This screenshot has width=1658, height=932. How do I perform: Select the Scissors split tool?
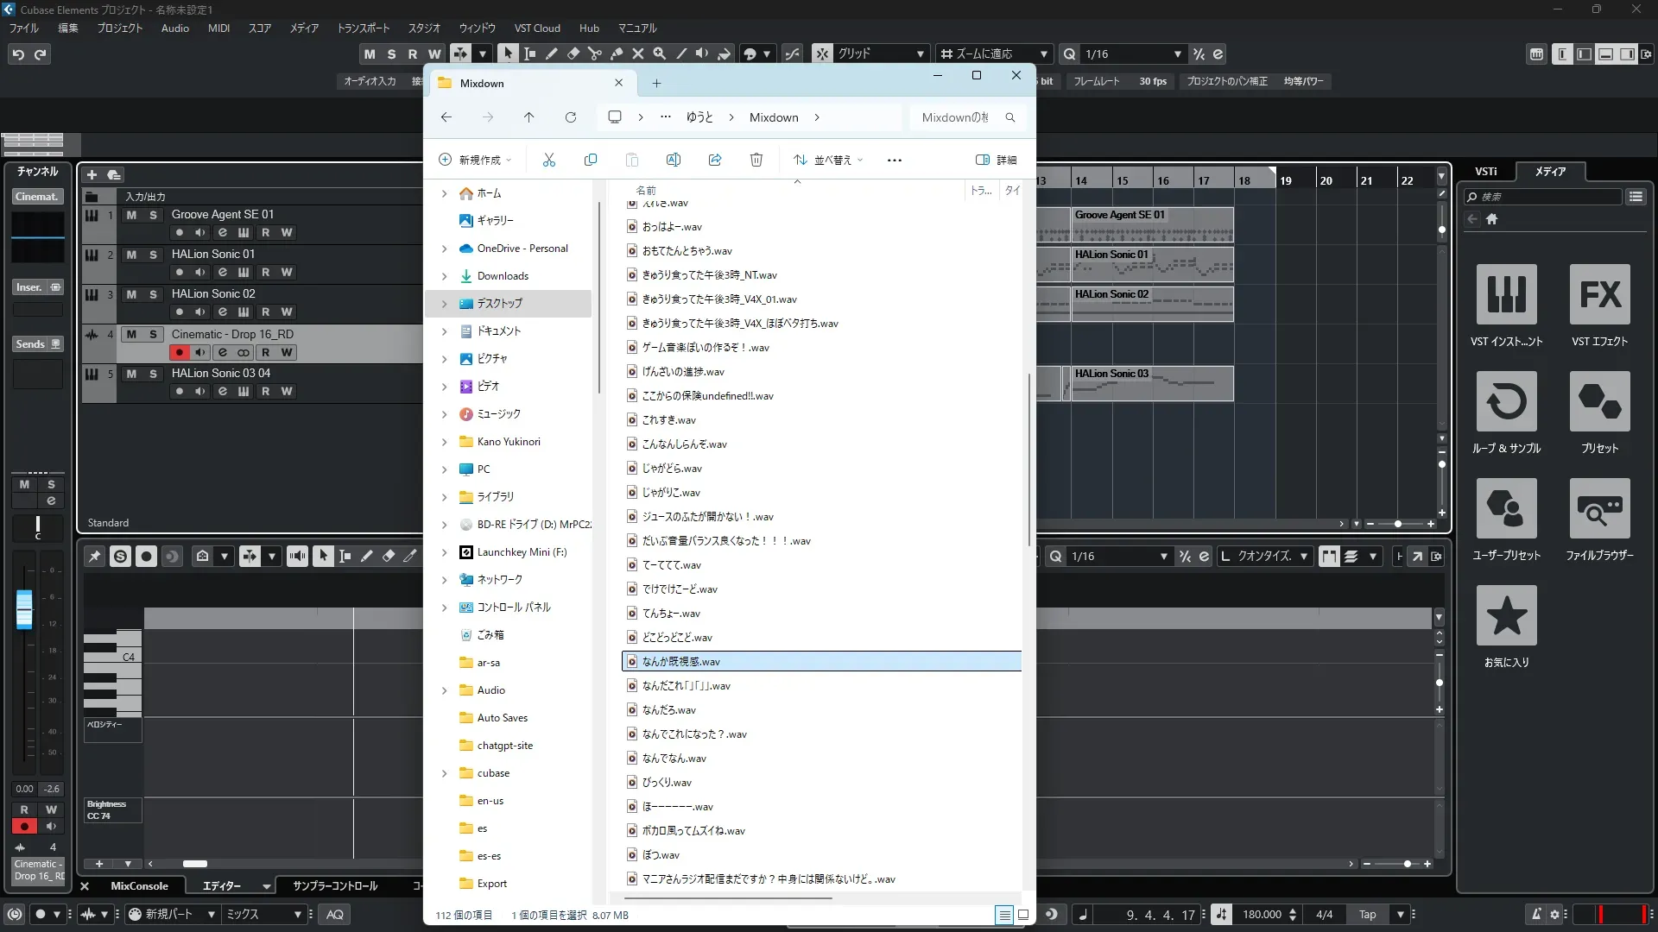click(x=594, y=54)
